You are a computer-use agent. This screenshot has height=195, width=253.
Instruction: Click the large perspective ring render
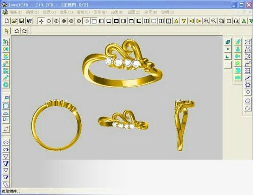point(122,63)
